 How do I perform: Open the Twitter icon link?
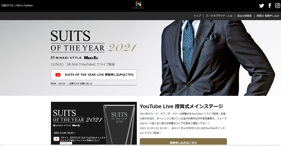tap(262, 6)
